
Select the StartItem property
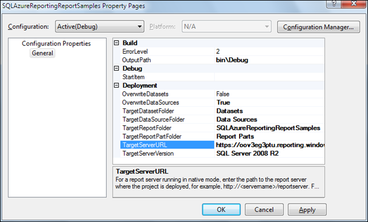[x=167, y=77]
